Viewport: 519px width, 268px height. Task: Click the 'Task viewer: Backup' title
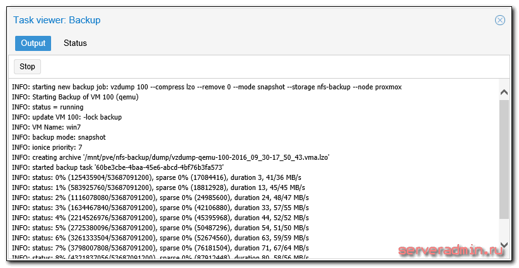[x=57, y=20]
